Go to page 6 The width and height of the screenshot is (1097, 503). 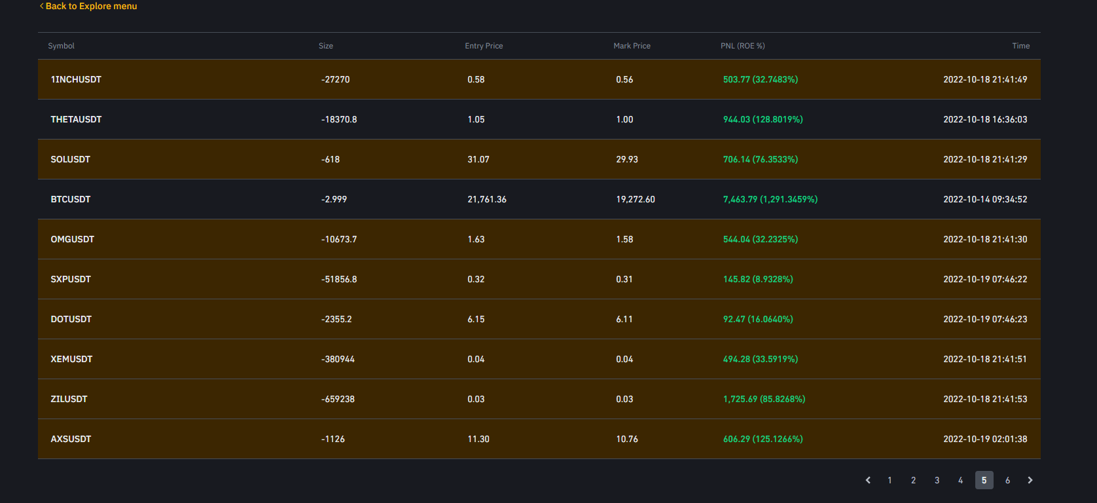coord(1007,480)
